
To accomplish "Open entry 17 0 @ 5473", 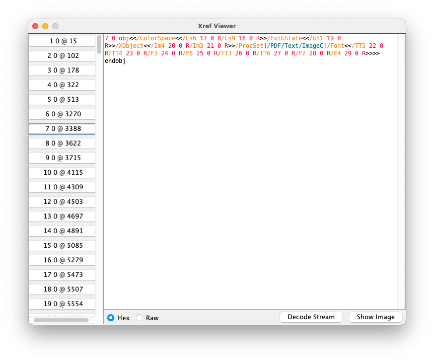I will [x=62, y=275].
